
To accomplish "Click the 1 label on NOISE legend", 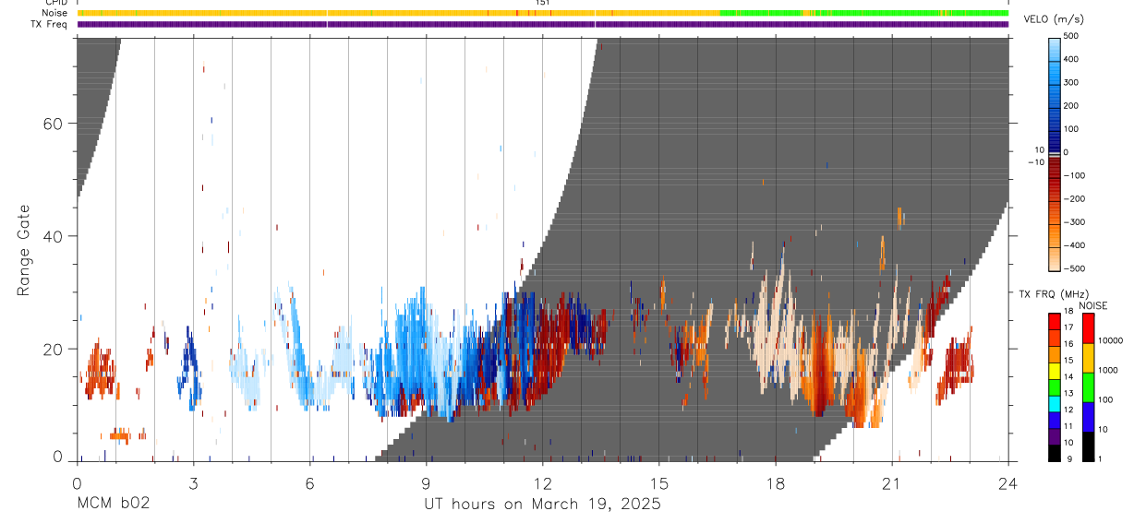I will pos(1100,458).
